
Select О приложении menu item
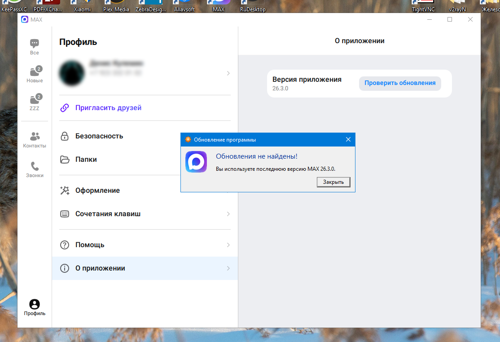[145, 268]
